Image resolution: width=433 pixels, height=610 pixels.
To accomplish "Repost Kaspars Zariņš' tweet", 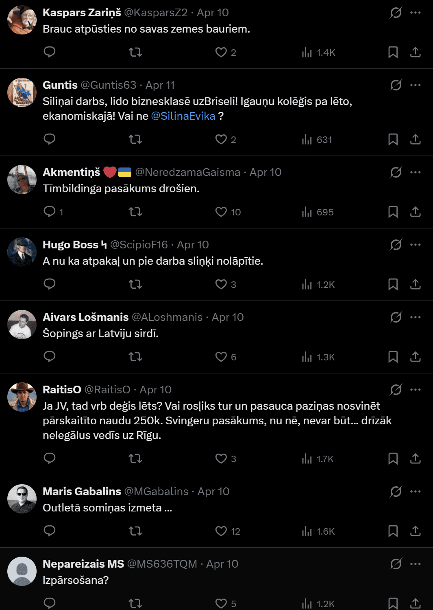I will pos(135,52).
